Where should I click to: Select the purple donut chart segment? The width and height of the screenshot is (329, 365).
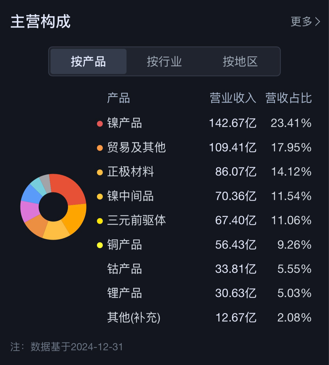(30, 211)
